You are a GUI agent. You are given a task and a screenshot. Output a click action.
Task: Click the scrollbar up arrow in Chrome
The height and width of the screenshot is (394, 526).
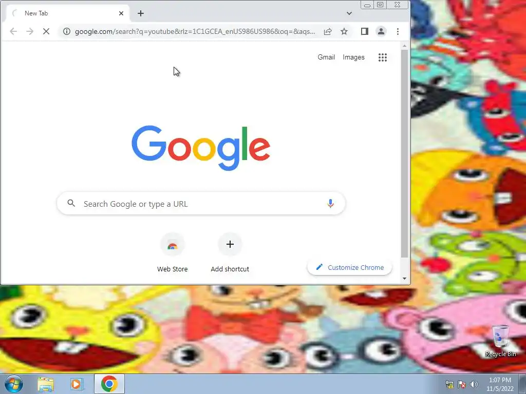point(405,46)
